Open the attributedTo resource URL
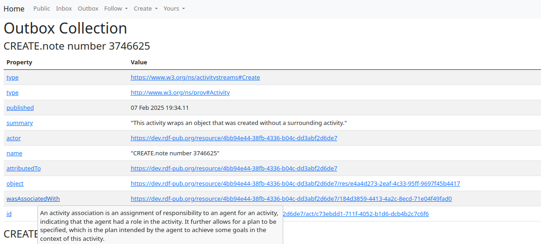This screenshot has width=541, height=244. [x=234, y=169]
